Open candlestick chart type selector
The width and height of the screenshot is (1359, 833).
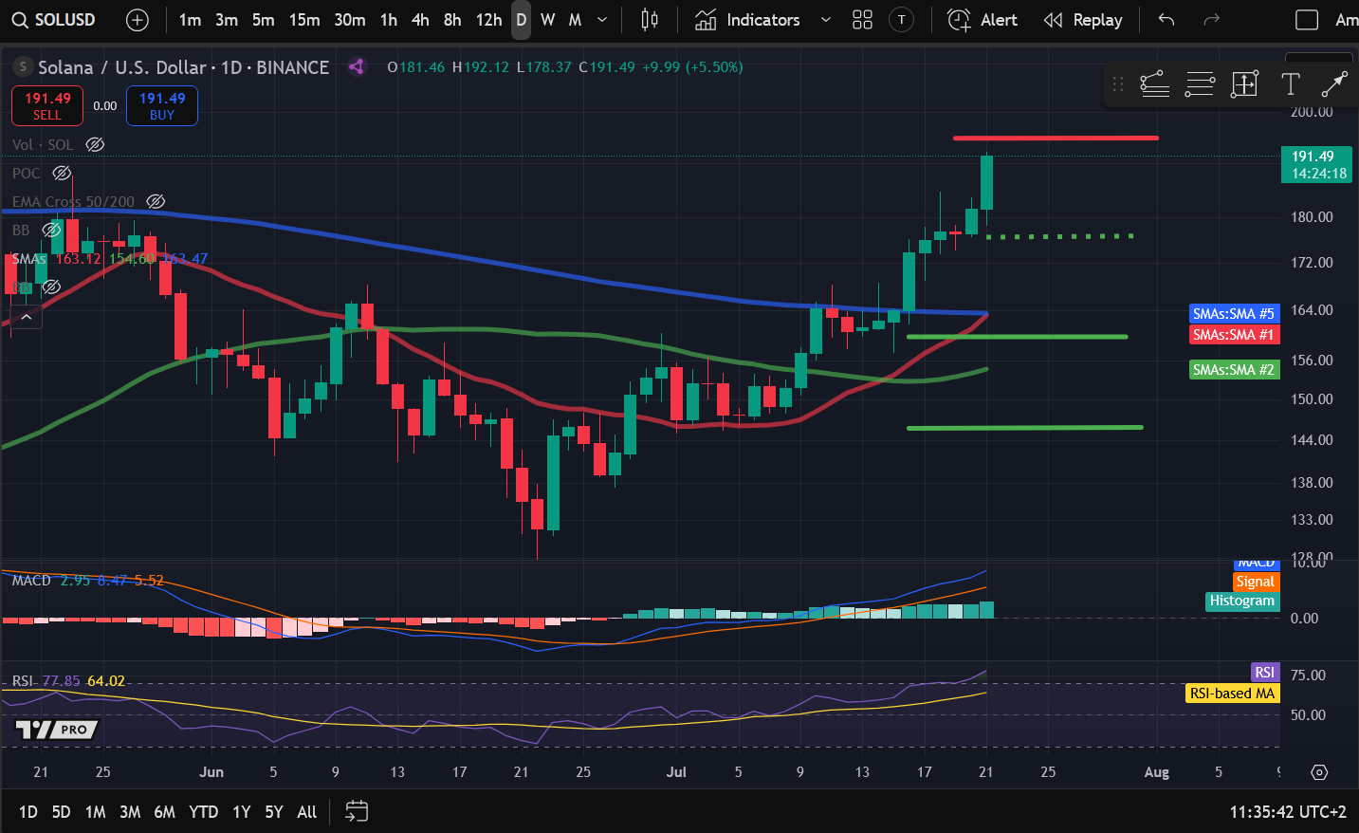point(650,20)
